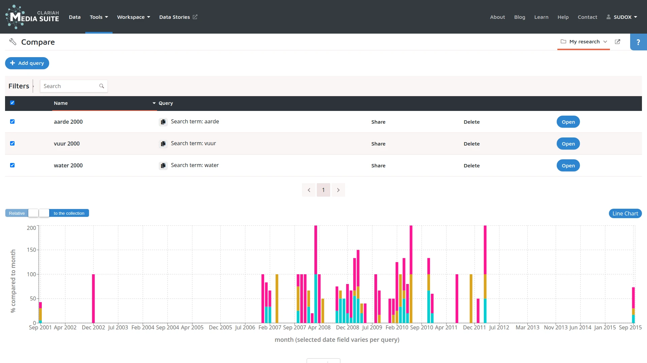Open the Data menu item
Viewport: 647px width, 363px height.
point(74,17)
